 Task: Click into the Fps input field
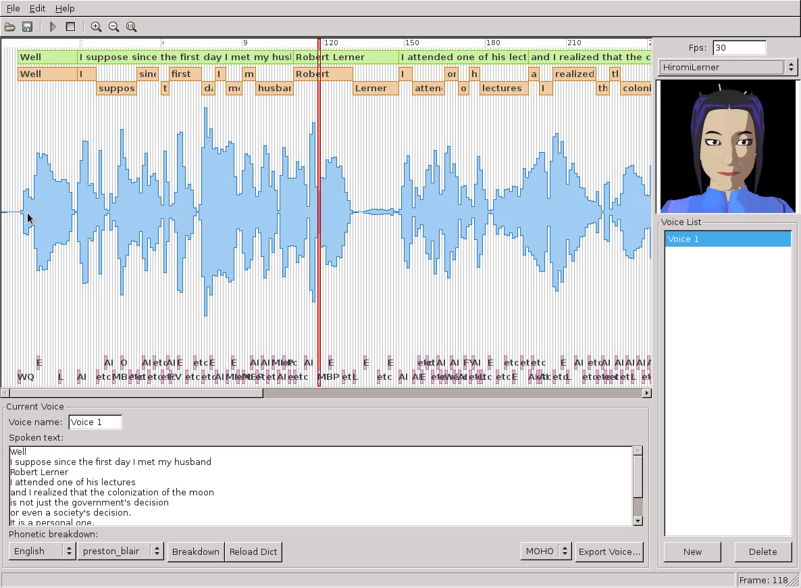tap(739, 48)
